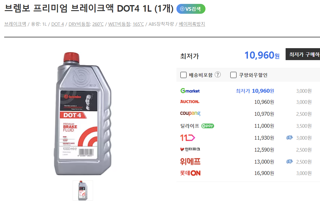Enable the 배송비포함 checkbox
Screen dimensions: 320x201
click(x=183, y=75)
